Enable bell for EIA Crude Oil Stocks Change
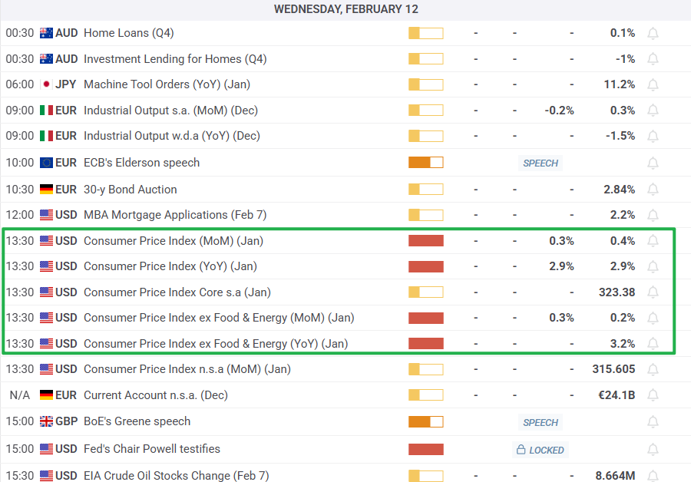 [x=653, y=477]
